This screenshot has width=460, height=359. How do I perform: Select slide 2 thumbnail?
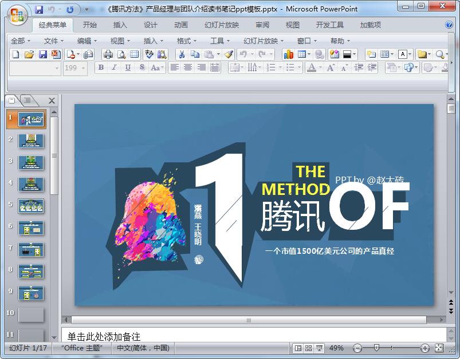click(x=31, y=141)
